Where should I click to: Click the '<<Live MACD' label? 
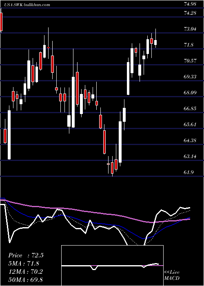click(172, 275)
